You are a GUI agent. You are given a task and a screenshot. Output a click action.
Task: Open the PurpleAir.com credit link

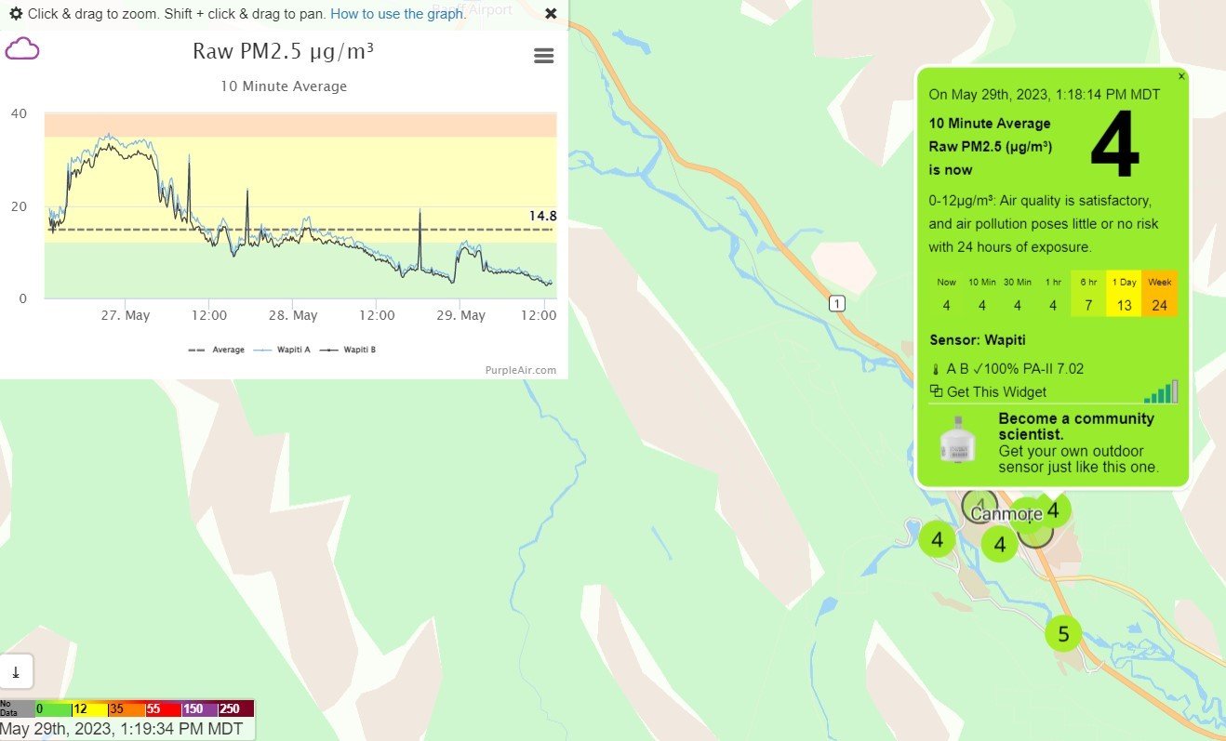click(x=520, y=370)
